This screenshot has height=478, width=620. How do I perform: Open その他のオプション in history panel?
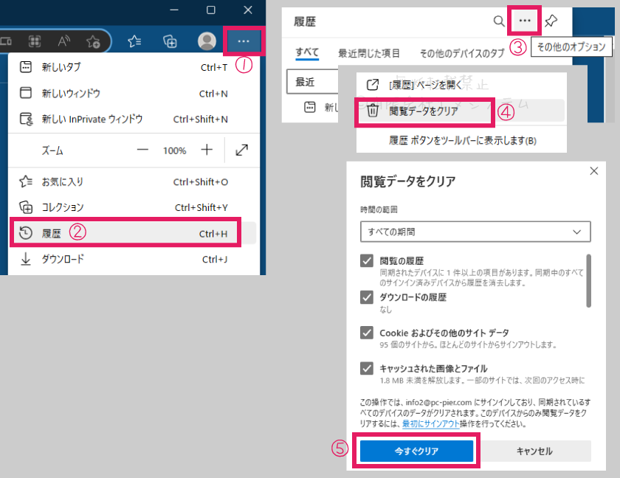coord(525,21)
